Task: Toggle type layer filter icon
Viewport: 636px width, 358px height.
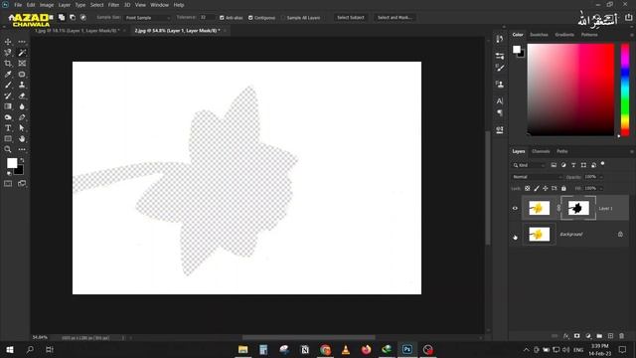Action: tap(573, 165)
